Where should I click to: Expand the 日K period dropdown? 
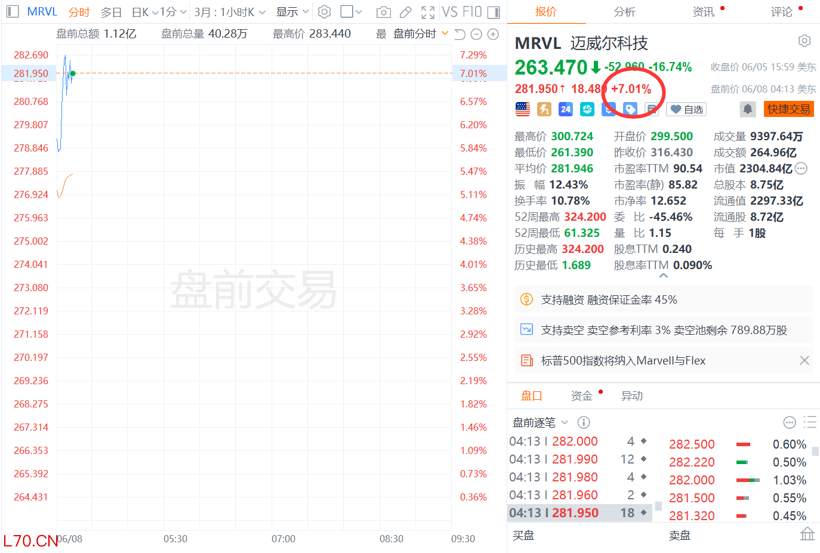point(145,12)
